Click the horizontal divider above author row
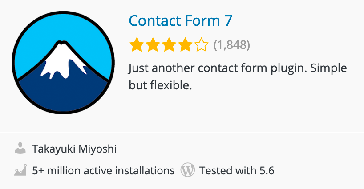364x189 pixels. pyautogui.click(x=182, y=132)
